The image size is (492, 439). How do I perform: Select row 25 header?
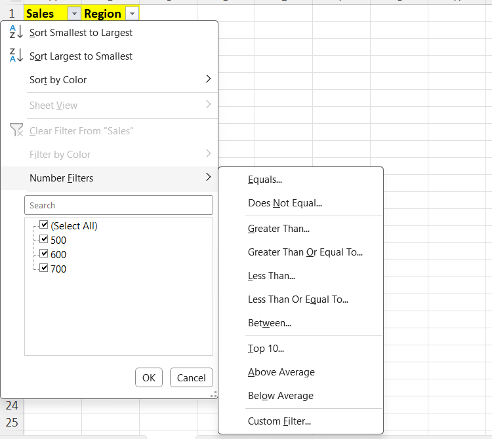[12, 423]
